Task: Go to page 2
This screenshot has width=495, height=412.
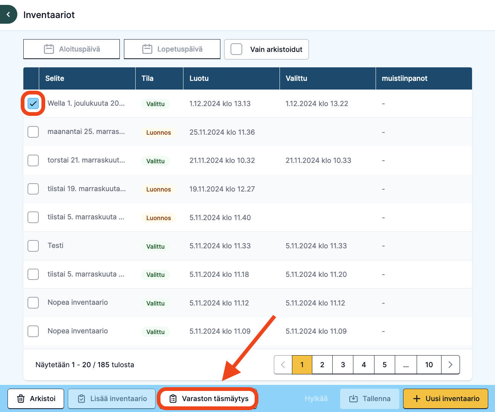Action: point(322,365)
